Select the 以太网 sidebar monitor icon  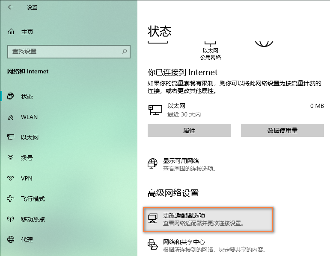tap(11, 137)
